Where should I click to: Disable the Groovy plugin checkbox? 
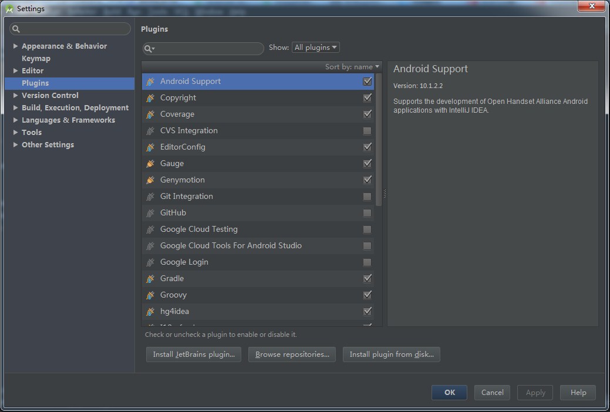click(368, 295)
